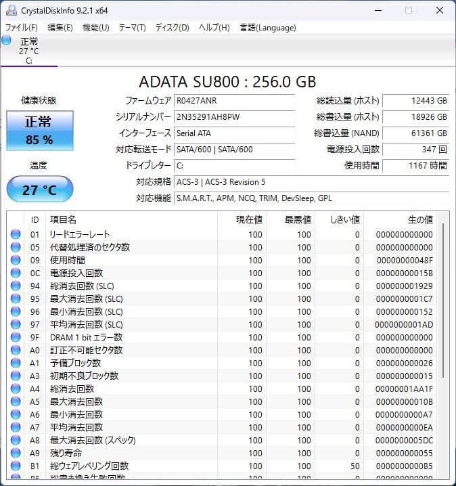This screenshot has width=456, height=486.
Task: Click the status orb for row A1 予備ブロック数
Action: point(16,363)
